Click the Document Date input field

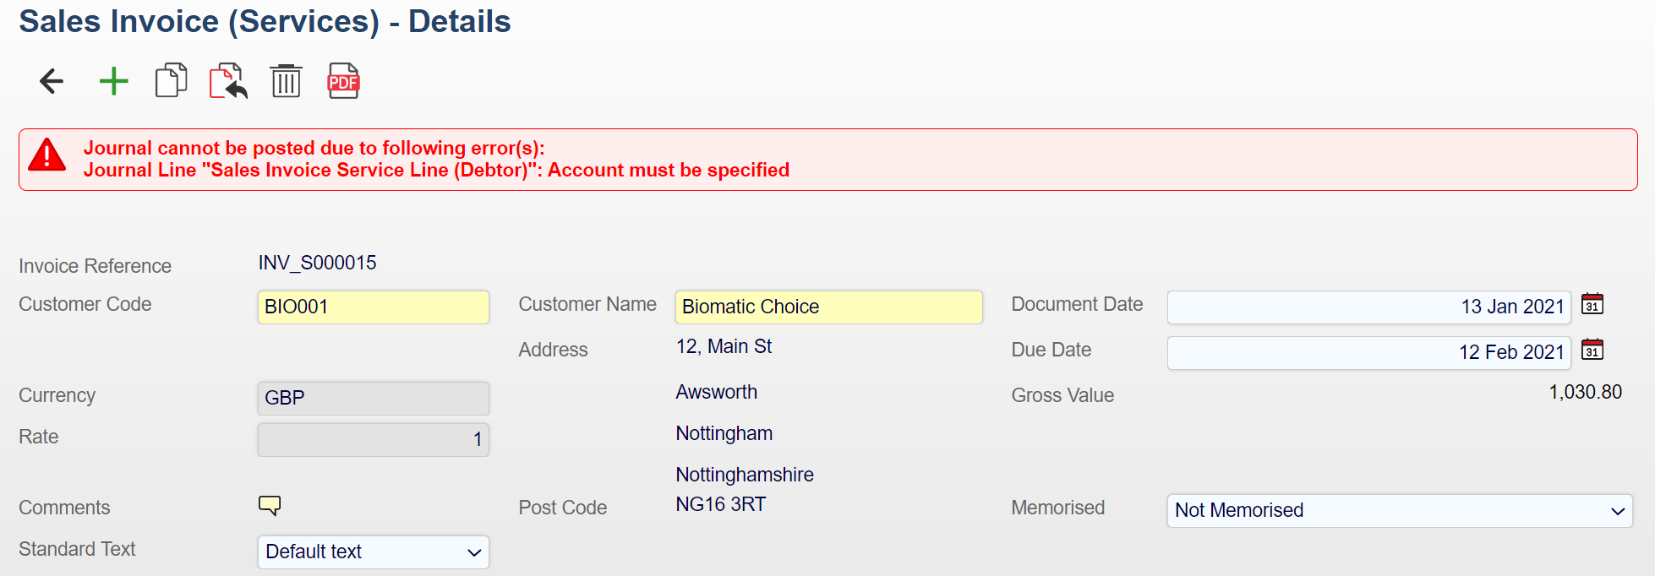coord(1368,307)
